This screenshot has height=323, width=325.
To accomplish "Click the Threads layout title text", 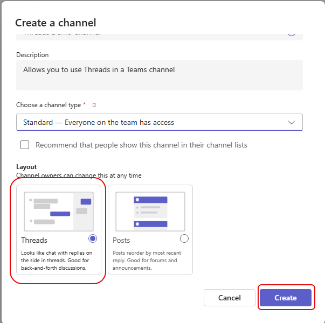I will (34, 240).
